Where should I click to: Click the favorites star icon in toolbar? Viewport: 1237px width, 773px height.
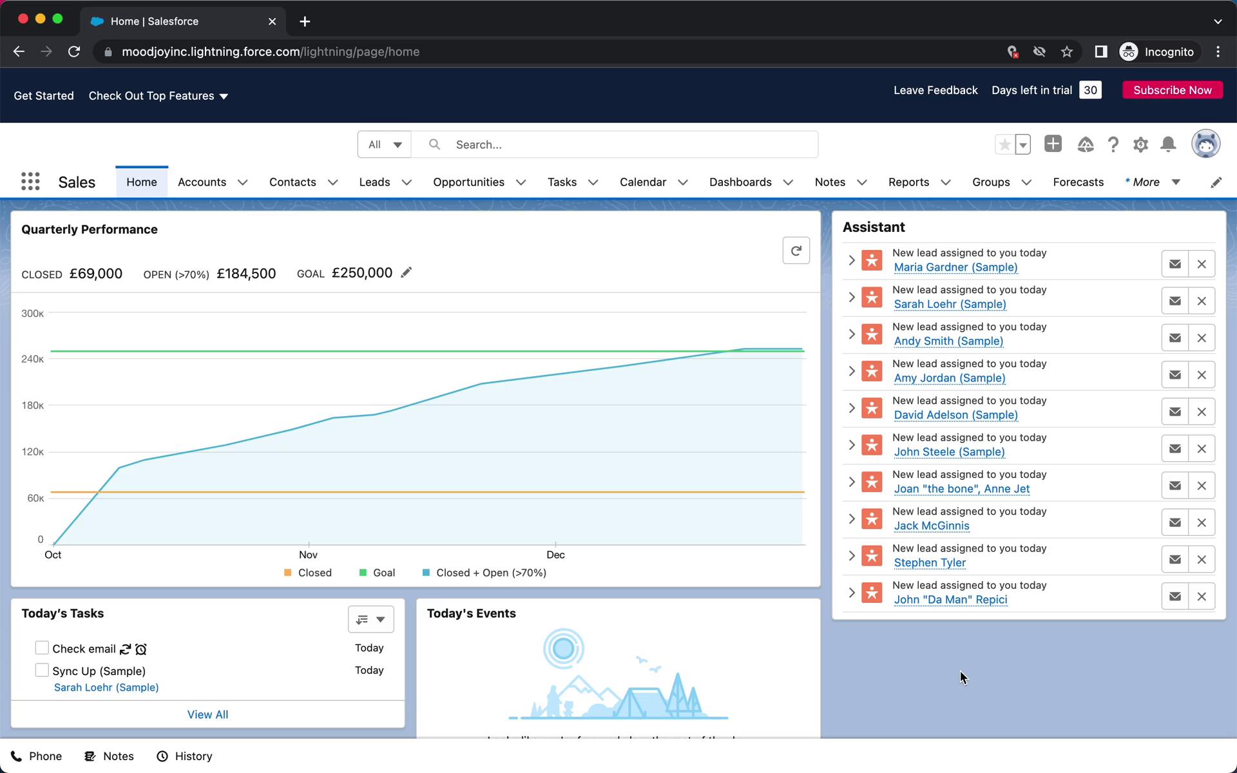pos(1004,144)
